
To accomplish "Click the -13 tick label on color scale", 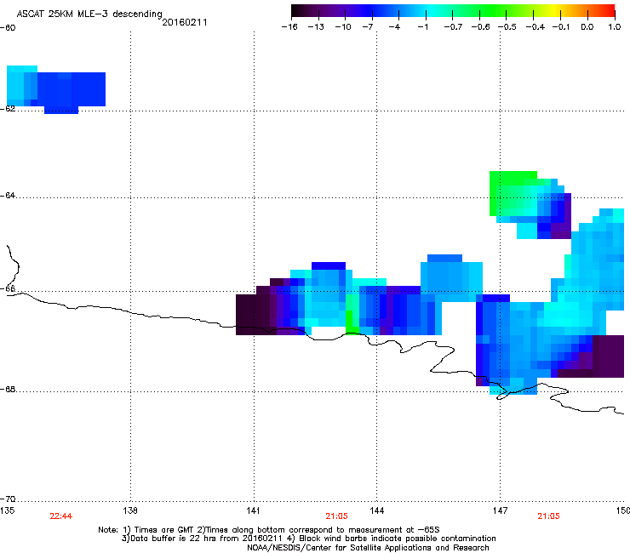I will (x=316, y=27).
